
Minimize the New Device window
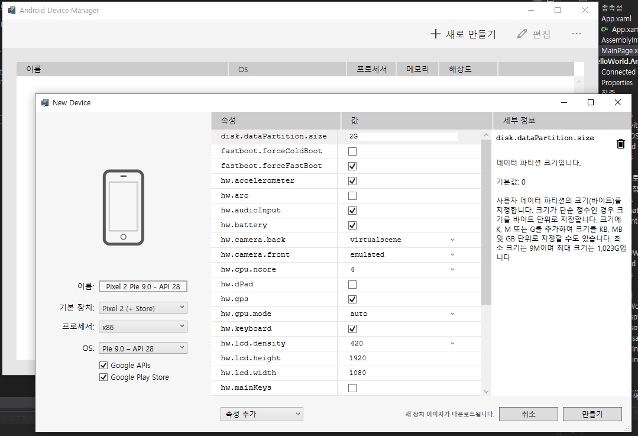coord(564,102)
